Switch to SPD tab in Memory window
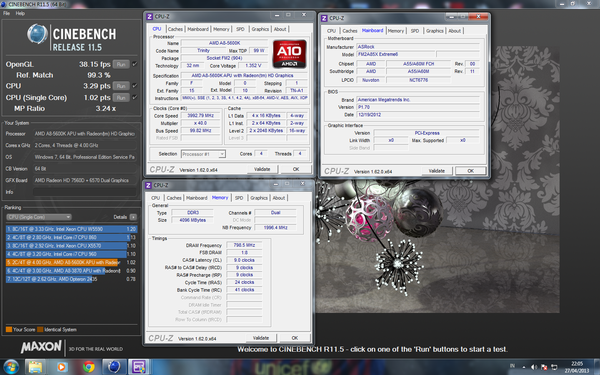This screenshot has width=600, height=375. (x=239, y=198)
